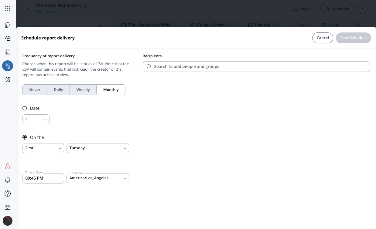Screen dimensions: 376x229
Task: Click the Save Schedule button
Action: [x=353, y=38]
